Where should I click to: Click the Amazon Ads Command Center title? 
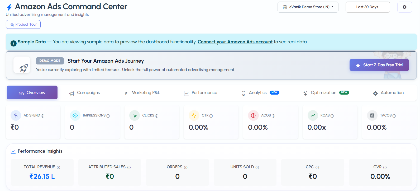pos(71,6)
